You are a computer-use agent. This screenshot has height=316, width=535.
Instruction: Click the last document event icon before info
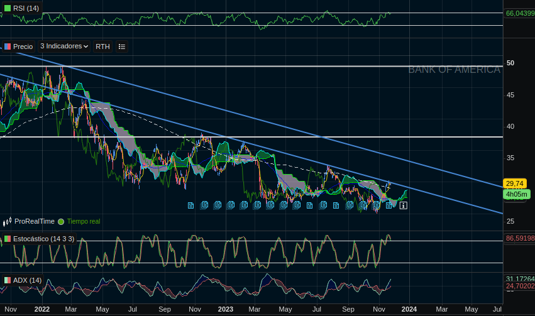coord(389,205)
